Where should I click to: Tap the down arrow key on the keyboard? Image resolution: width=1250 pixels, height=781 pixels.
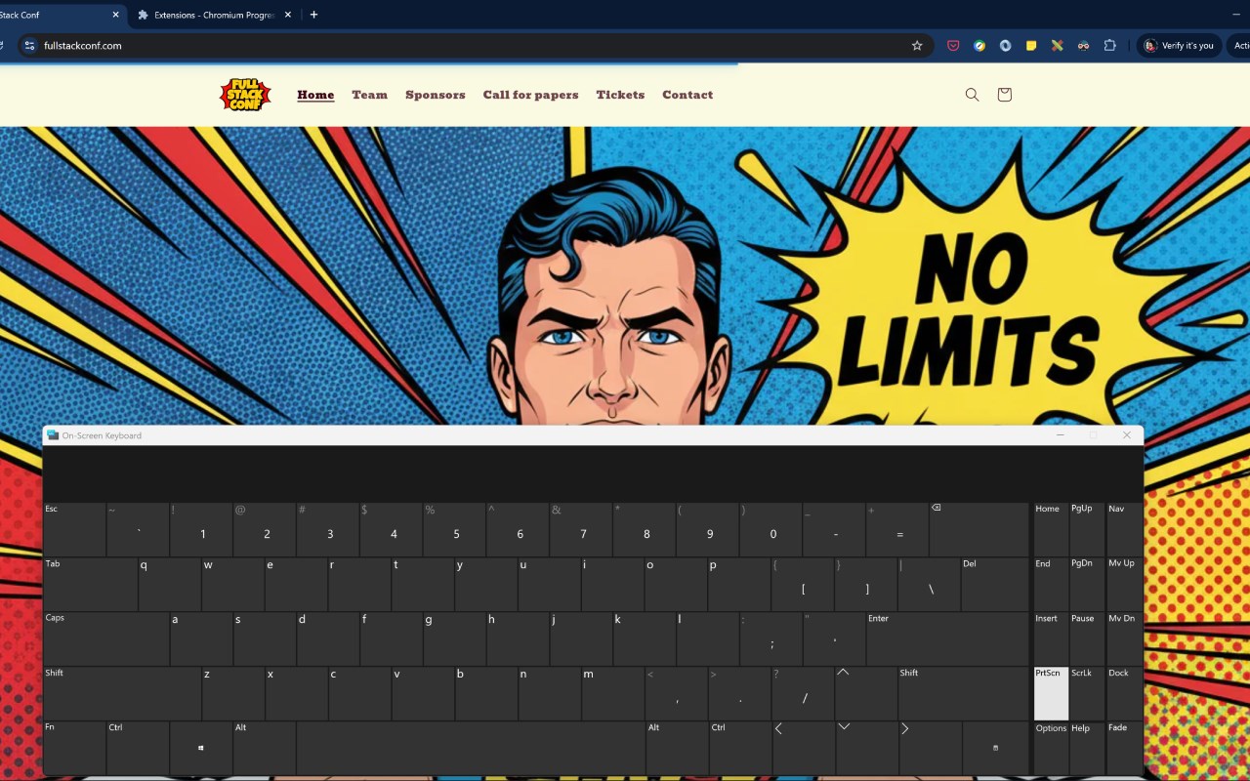866,748
